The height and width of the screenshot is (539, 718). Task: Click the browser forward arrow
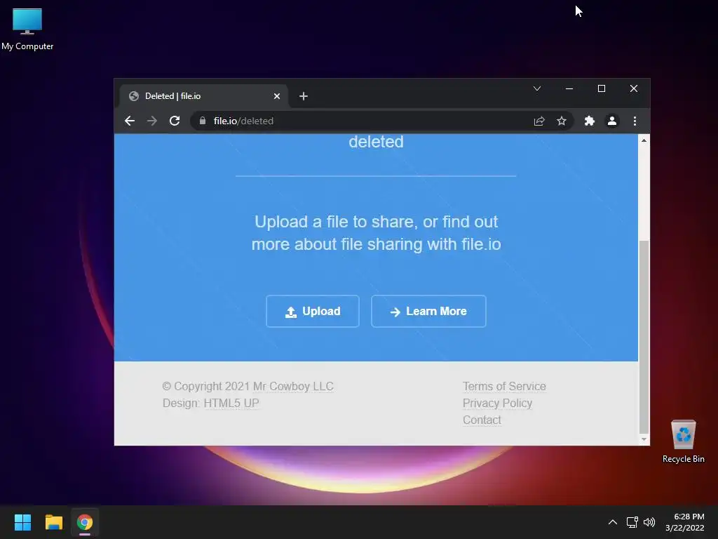(152, 121)
